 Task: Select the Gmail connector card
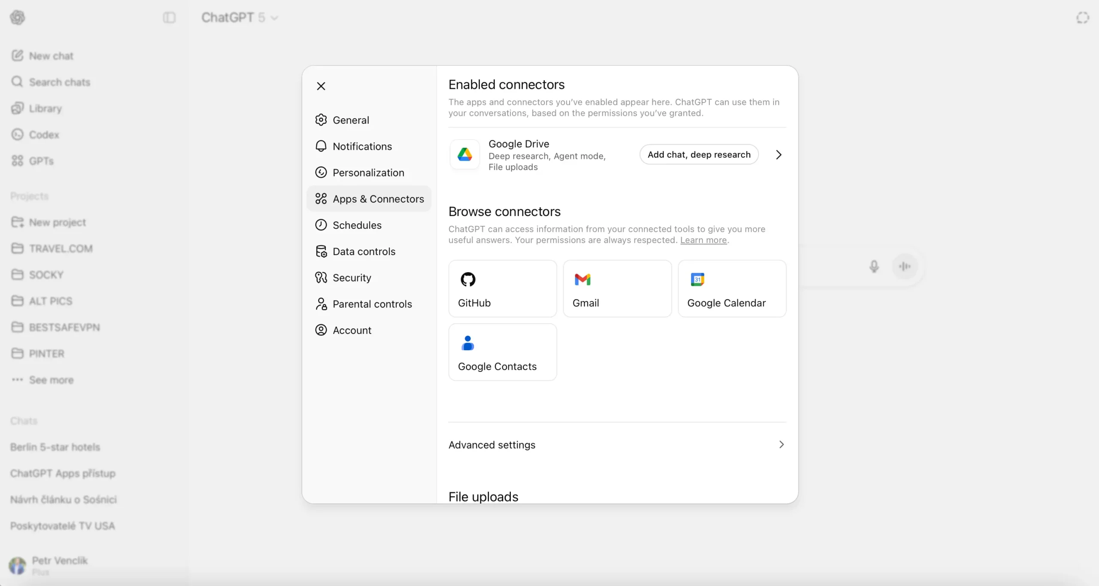[x=617, y=288]
